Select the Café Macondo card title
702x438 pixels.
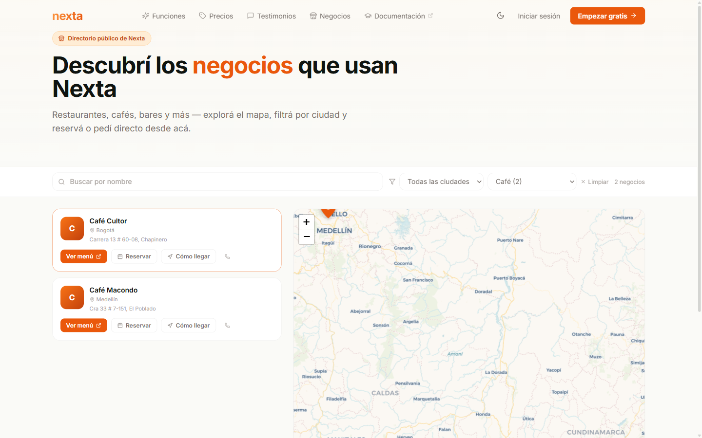pos(114,290)
